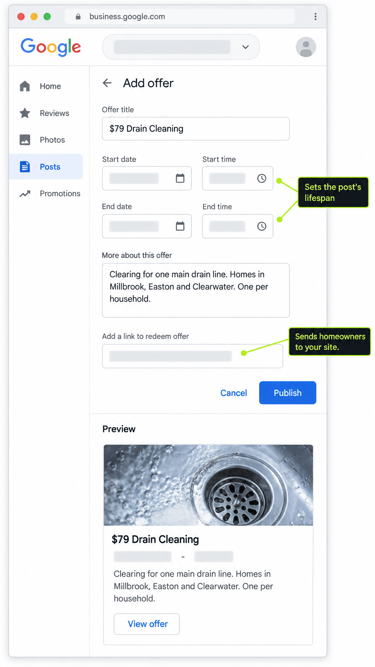Click the End time input field
The height and width of the screenshot is (667, 375).
point(237,226)
